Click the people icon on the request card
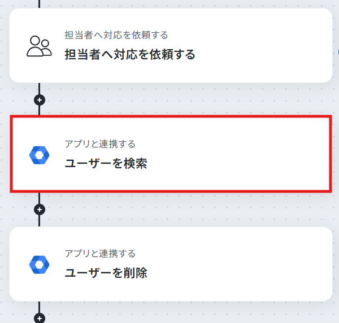Viewport: 339px width, 323px height. click(x=39, y=46)
